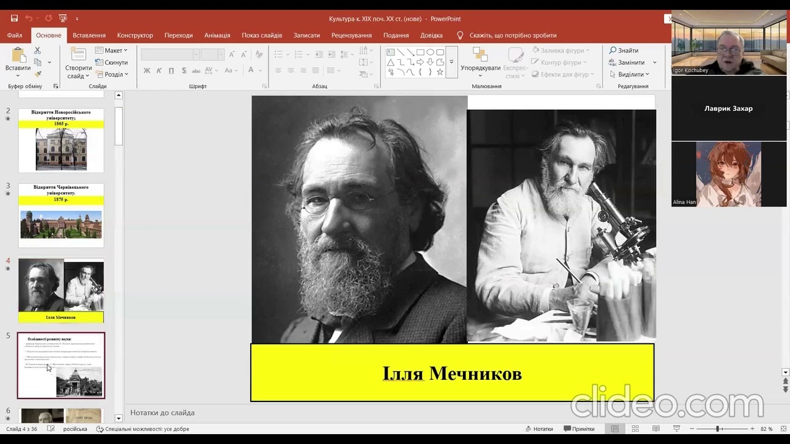This screenshot has height=444, width=790.
Task: Click the російська language indicator
Action: click(75, 429)
